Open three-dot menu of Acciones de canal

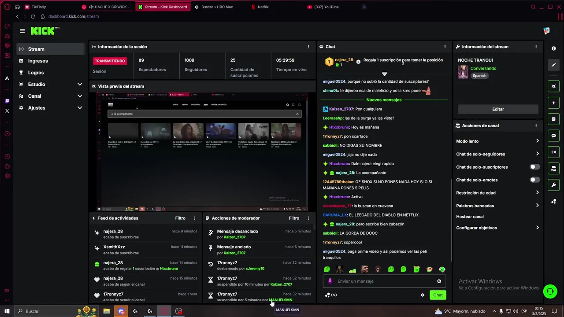point(536,125)
